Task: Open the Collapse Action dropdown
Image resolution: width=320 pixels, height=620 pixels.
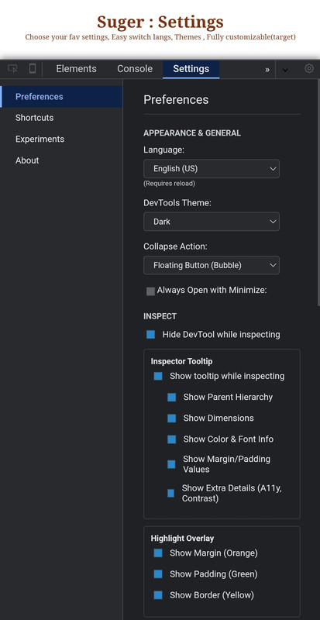Action: pos(212,265)
